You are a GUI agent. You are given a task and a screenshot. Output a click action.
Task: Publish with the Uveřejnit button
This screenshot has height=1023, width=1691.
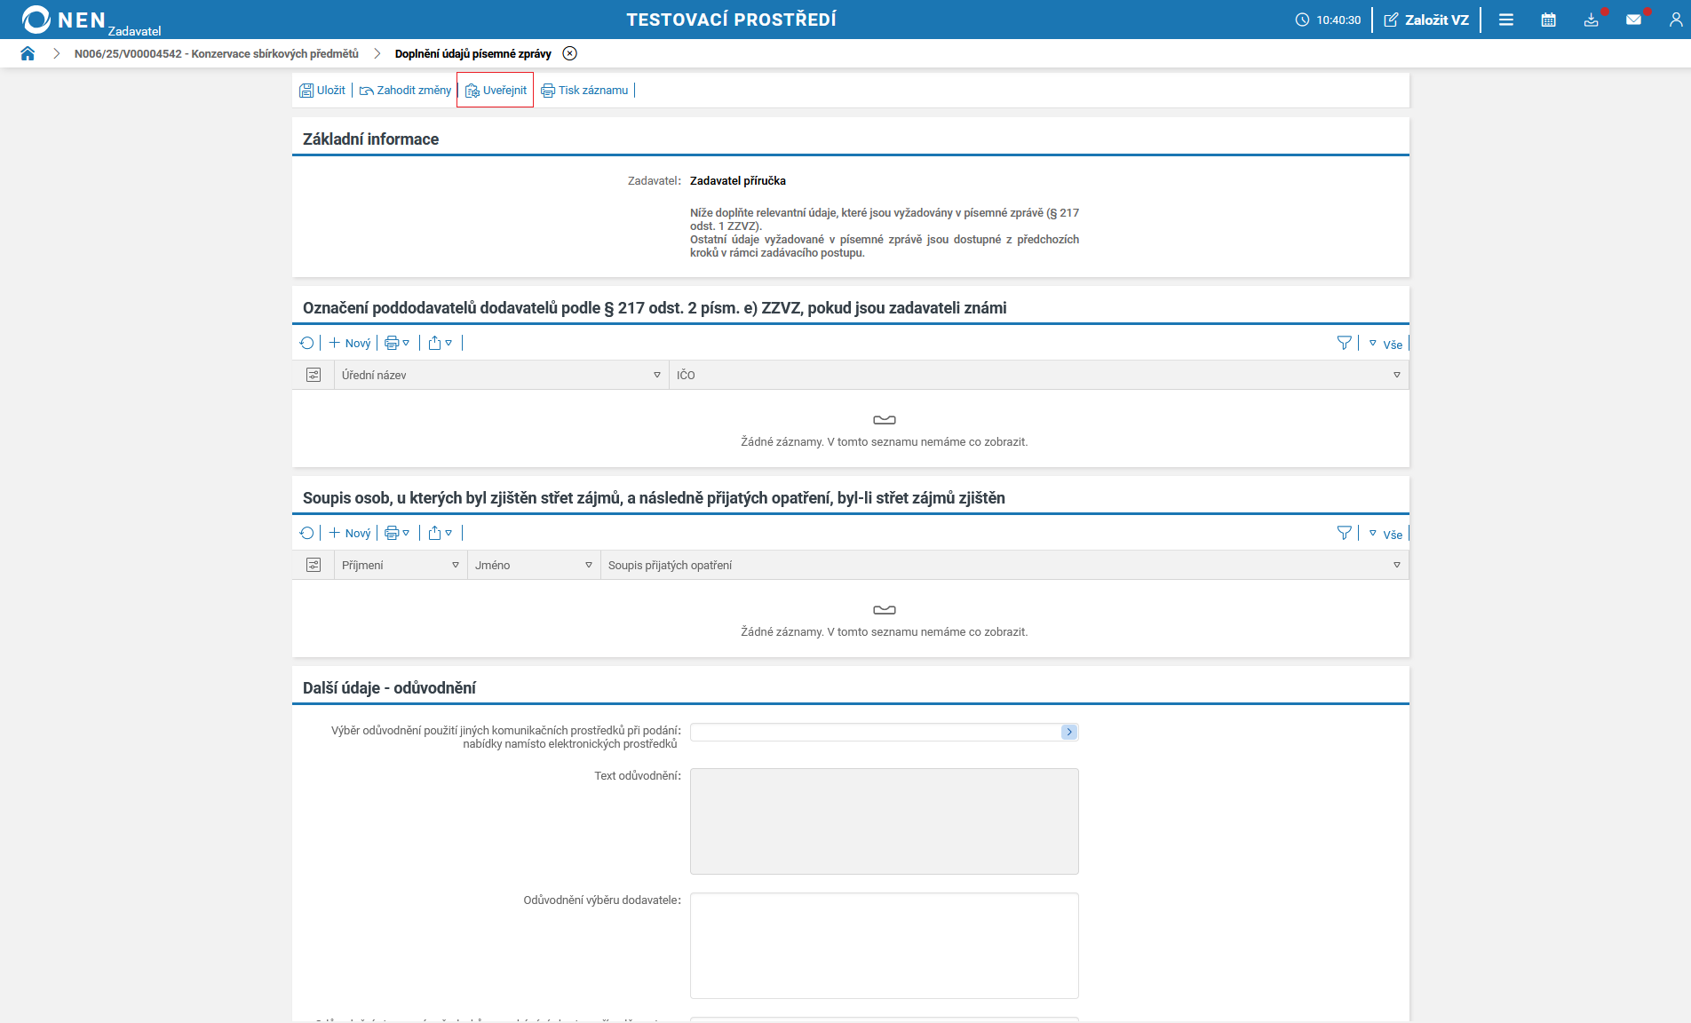click(x=496, y=90)
